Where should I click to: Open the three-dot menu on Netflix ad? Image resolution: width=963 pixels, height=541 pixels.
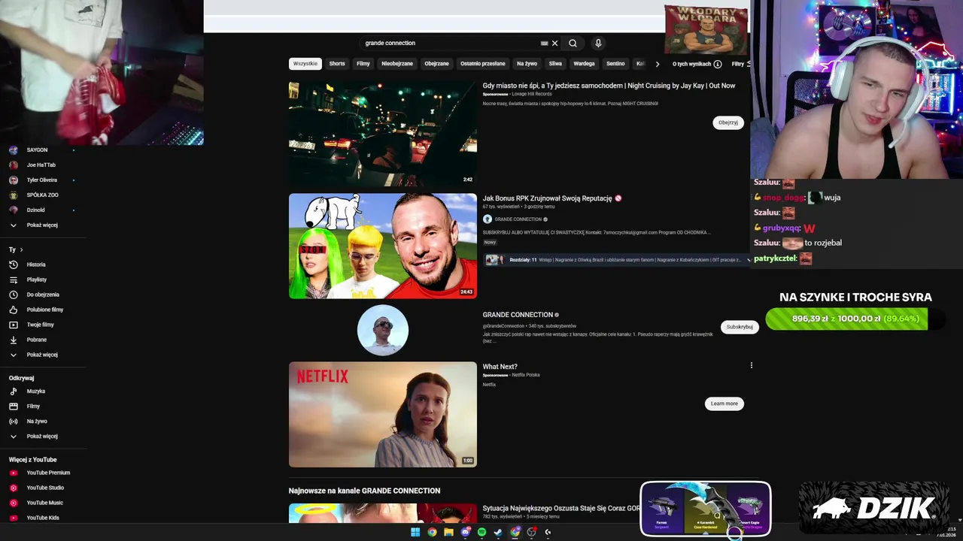click(x=751, y=366)
